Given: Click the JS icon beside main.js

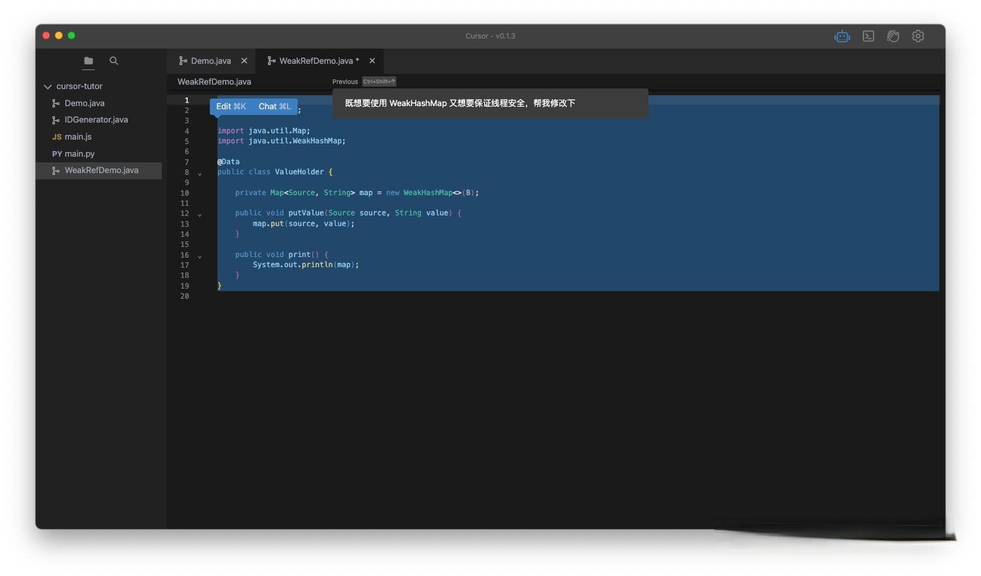Looking at the screenshot, I should (x=57, y=136).
